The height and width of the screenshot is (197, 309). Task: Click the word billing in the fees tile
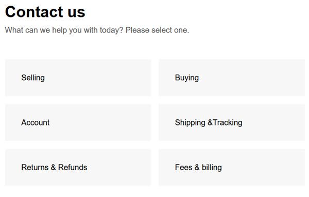coord(212,168)
